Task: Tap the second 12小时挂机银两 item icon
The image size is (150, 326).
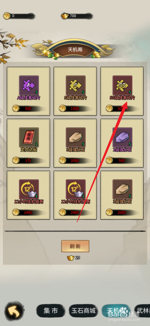Action: point(76,189)
